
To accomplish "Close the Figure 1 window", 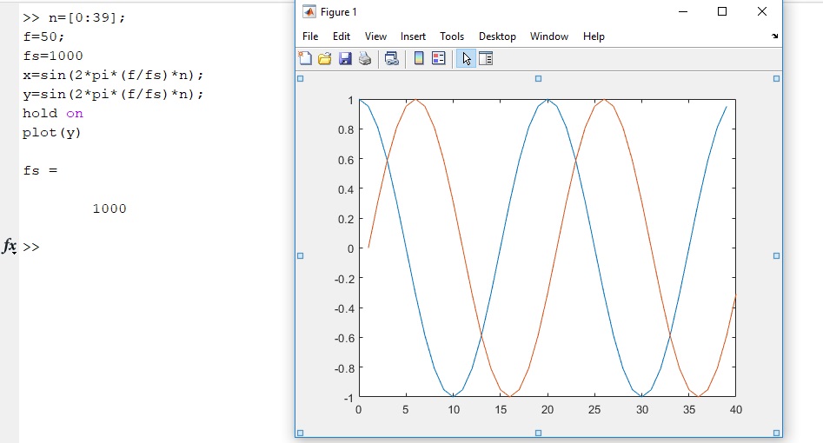I will (x=762, y=11).
